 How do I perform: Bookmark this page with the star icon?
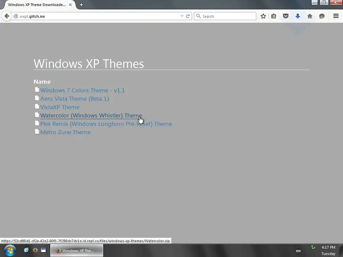tap(263, 16)
